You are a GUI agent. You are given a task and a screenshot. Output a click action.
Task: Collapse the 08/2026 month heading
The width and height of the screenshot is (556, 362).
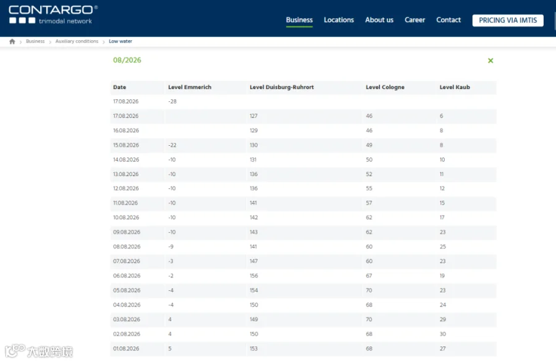coord(127,60)
